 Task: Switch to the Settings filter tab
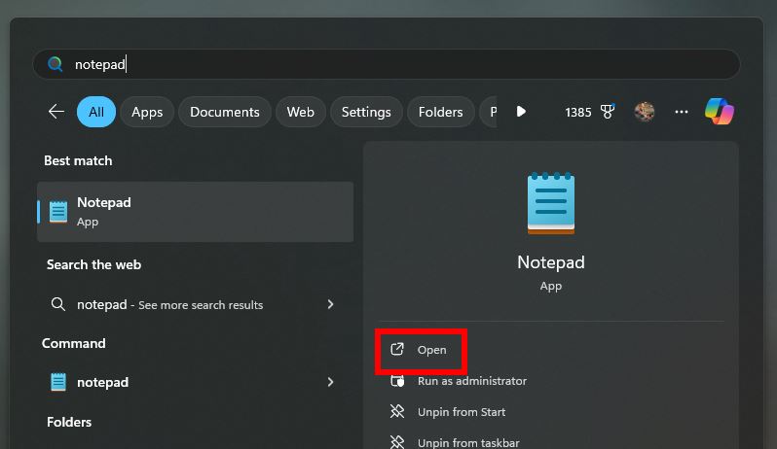(366, 112)
